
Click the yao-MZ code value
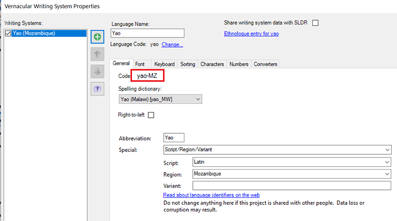tap(147, 76)
